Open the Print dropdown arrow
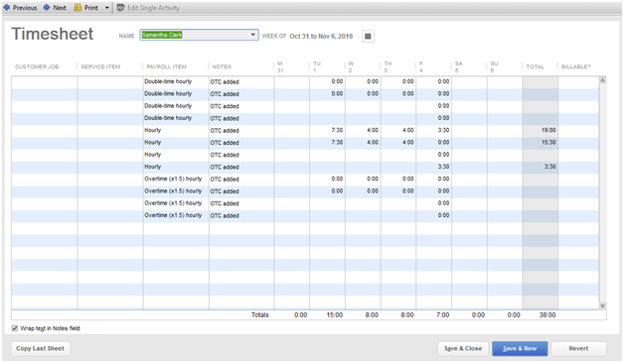624x363 pixels. pyautogui.click(x=106, y=8)
